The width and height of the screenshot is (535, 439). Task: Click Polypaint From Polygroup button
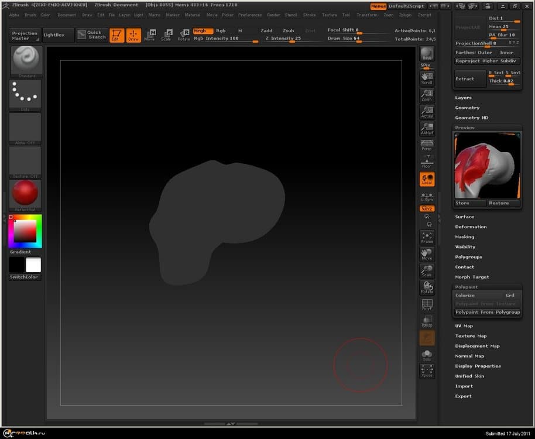[x=488, y=312]
